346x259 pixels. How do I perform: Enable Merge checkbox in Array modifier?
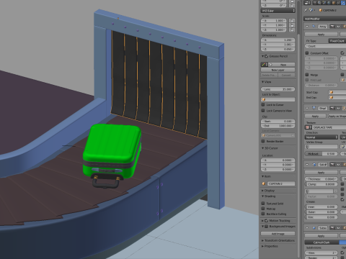[307, 75]
